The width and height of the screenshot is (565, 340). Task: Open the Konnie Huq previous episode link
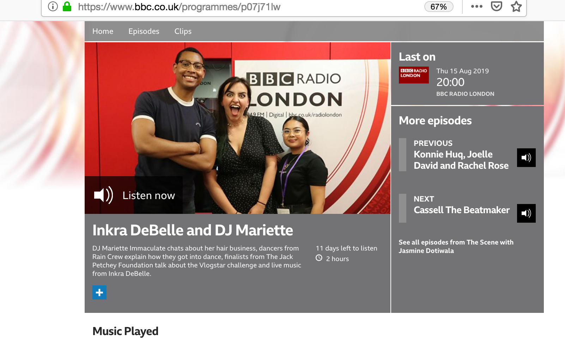point(461,160)
